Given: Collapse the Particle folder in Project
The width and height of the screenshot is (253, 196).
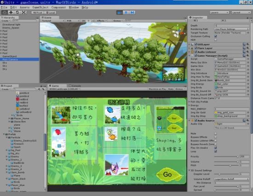Looking at the screenshot, I should point(6,138).
